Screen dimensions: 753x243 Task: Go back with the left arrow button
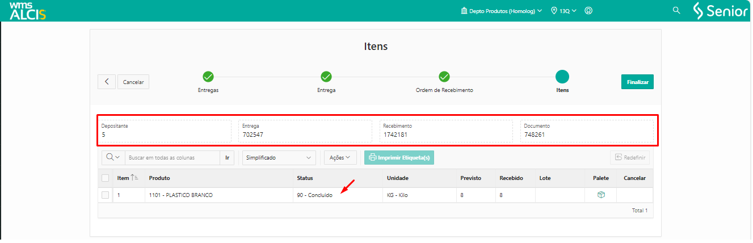(x=106, y=82)
